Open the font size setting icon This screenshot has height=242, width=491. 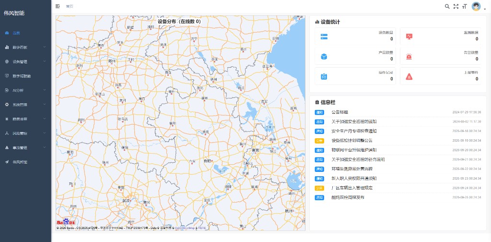(x=465, y=6)
